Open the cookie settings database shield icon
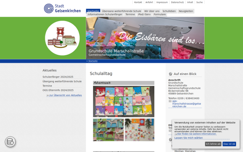The height and width of the screenshot is (152, 243). [10, 141]
